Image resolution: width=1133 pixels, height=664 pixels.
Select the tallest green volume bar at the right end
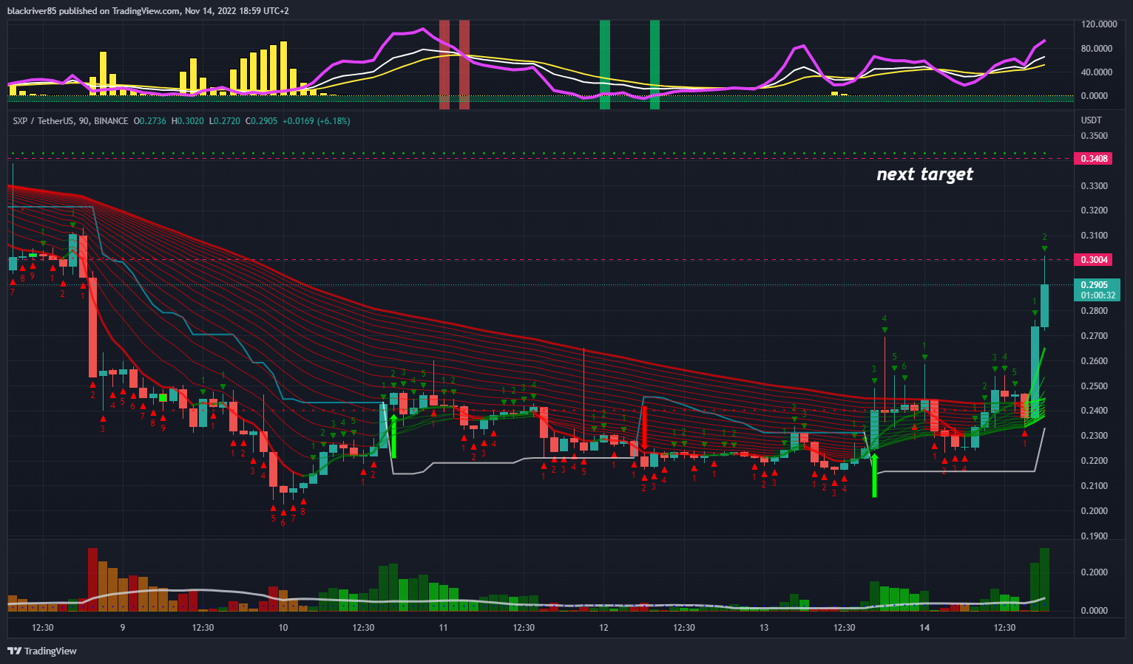click(1044, 580)
